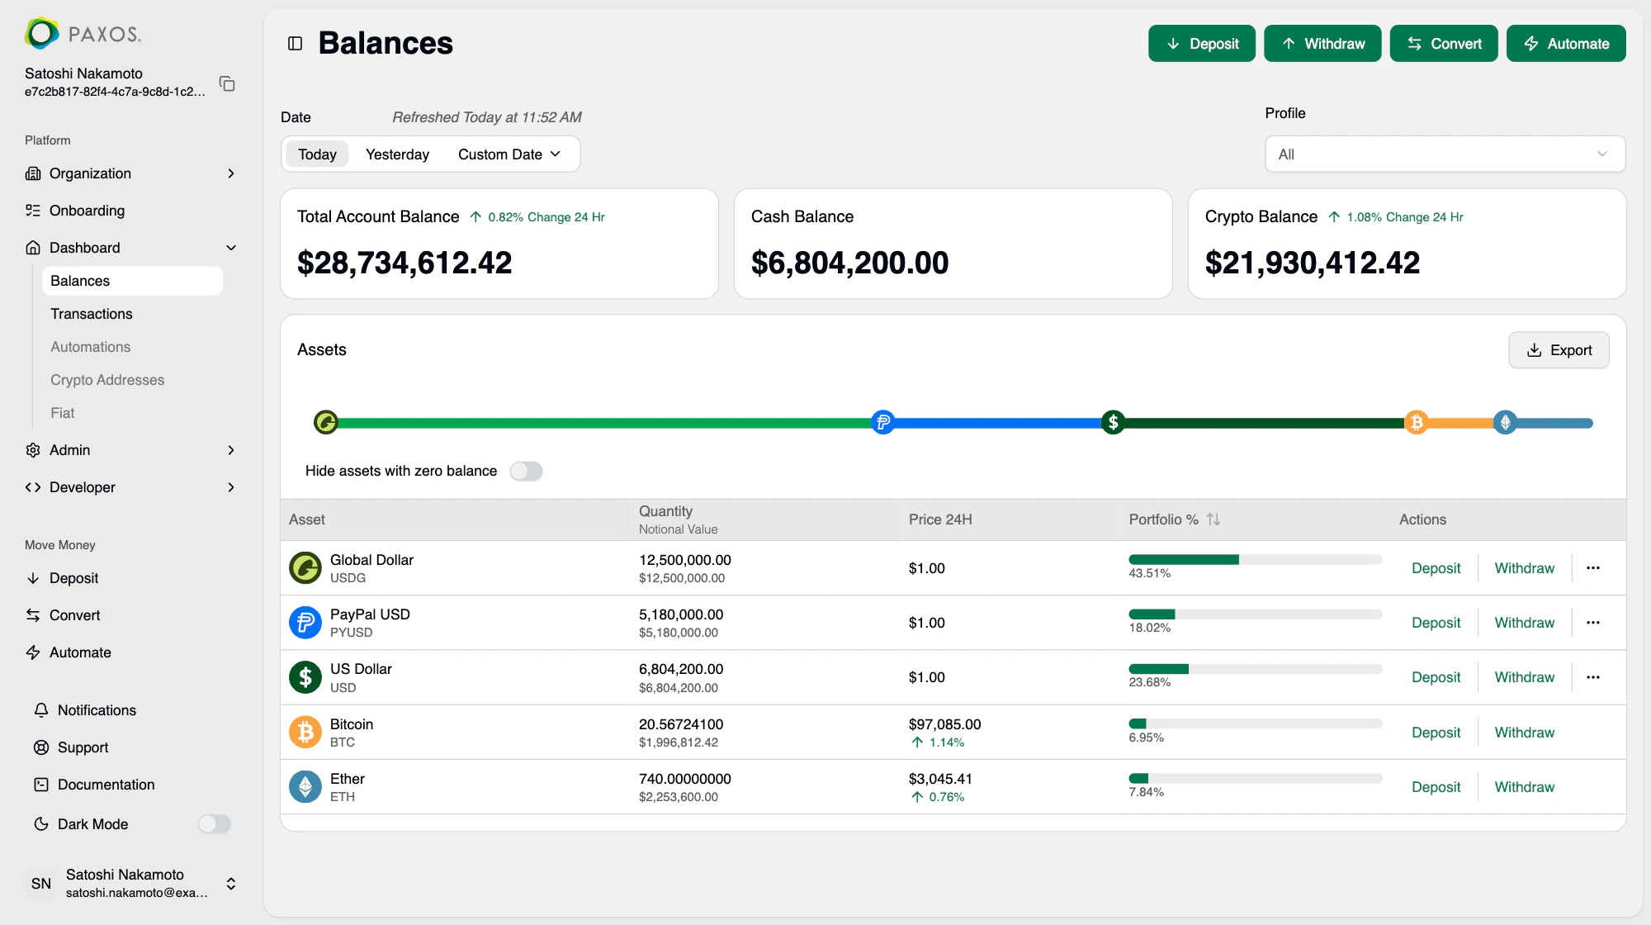Click the Crypto Balance card
Screen dimensions: 1651x925
1407,244
